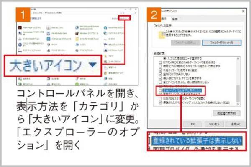Open サウンド control panel item
This screenshot has height=167, width=251.
pos(52,45)
